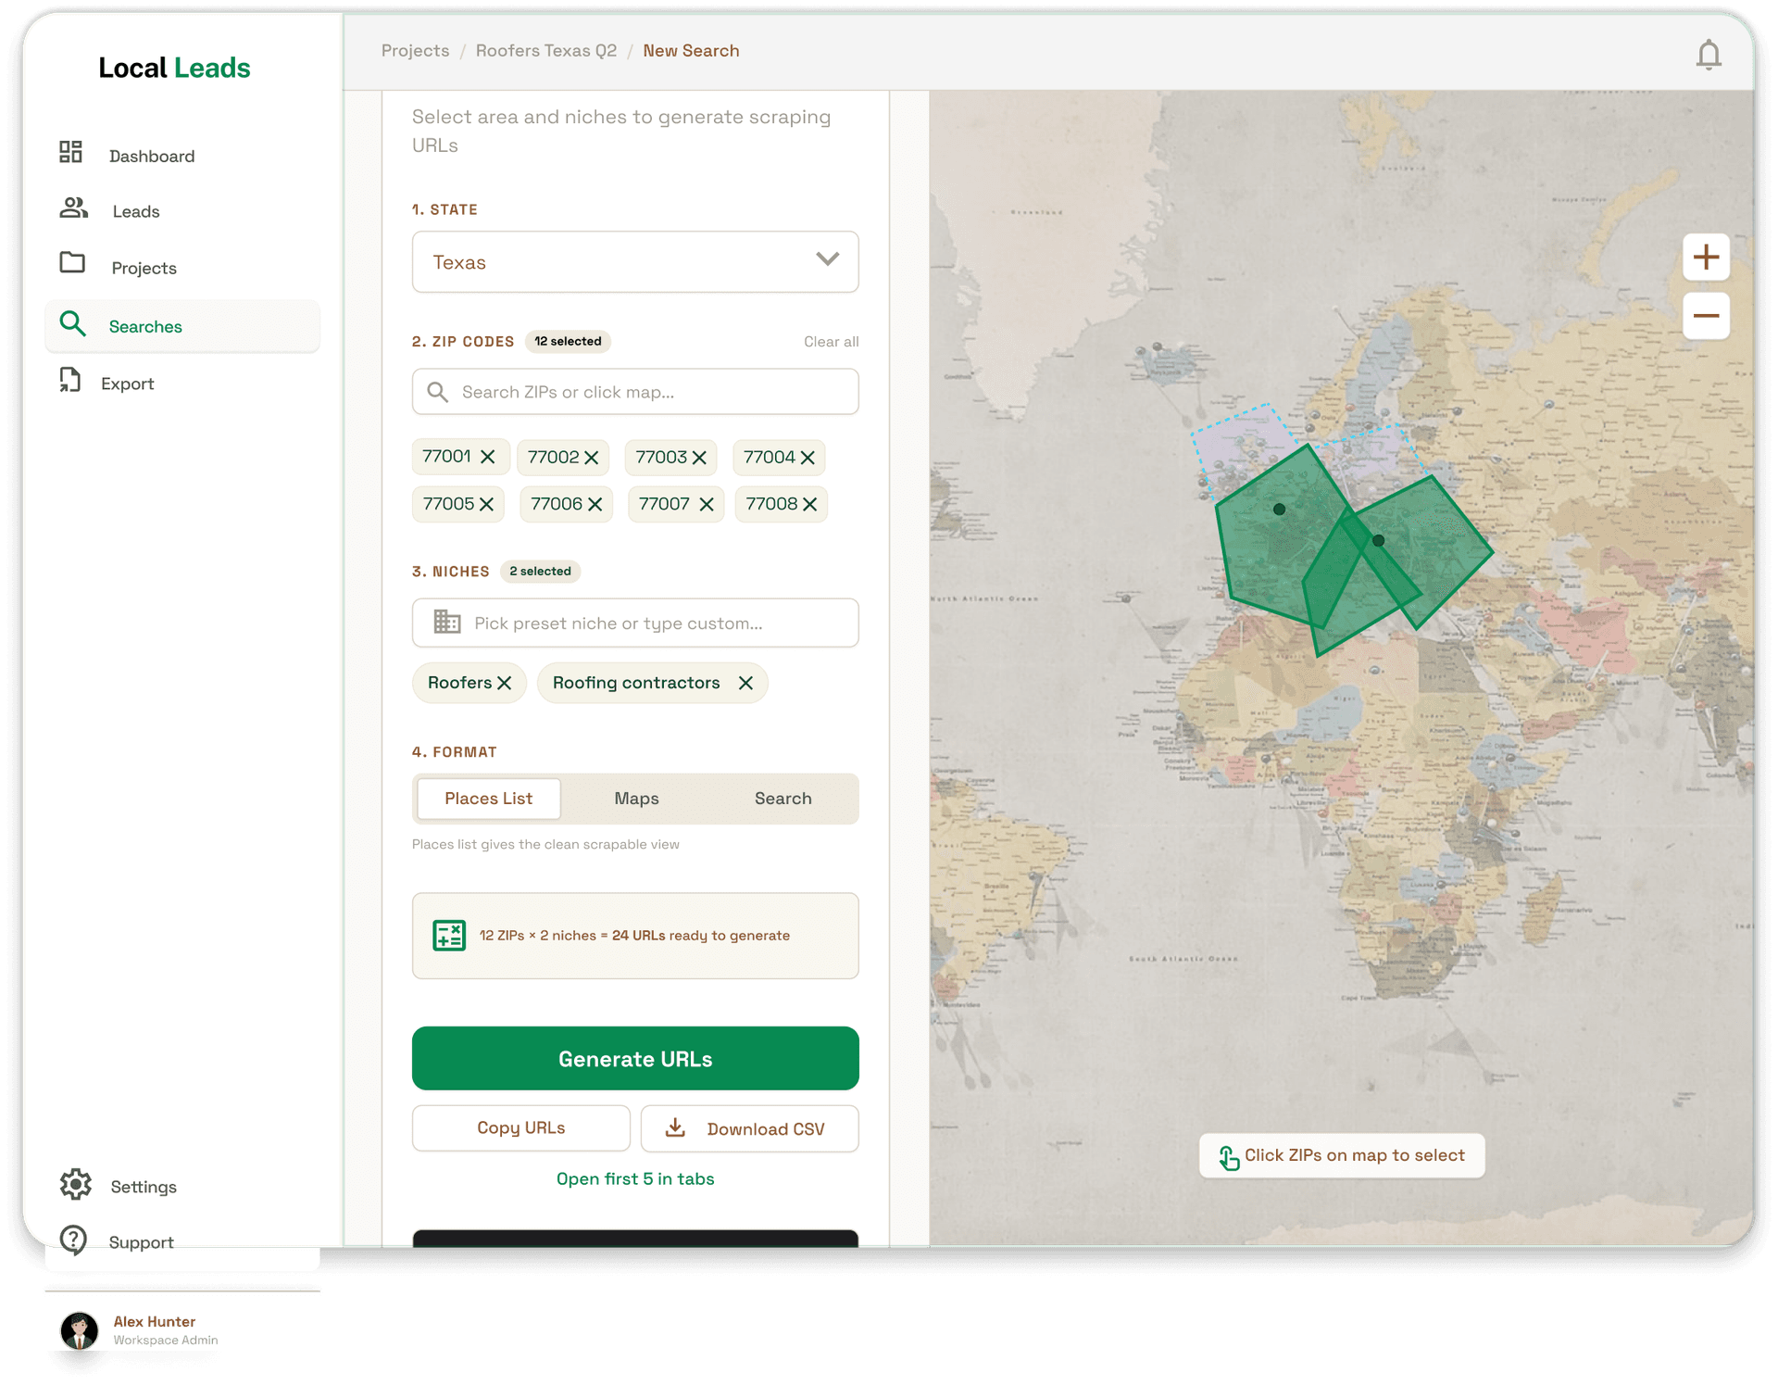Click the Download CSV button
The height and width of the screenshot is (1385, 1778).
(749, 1128)
